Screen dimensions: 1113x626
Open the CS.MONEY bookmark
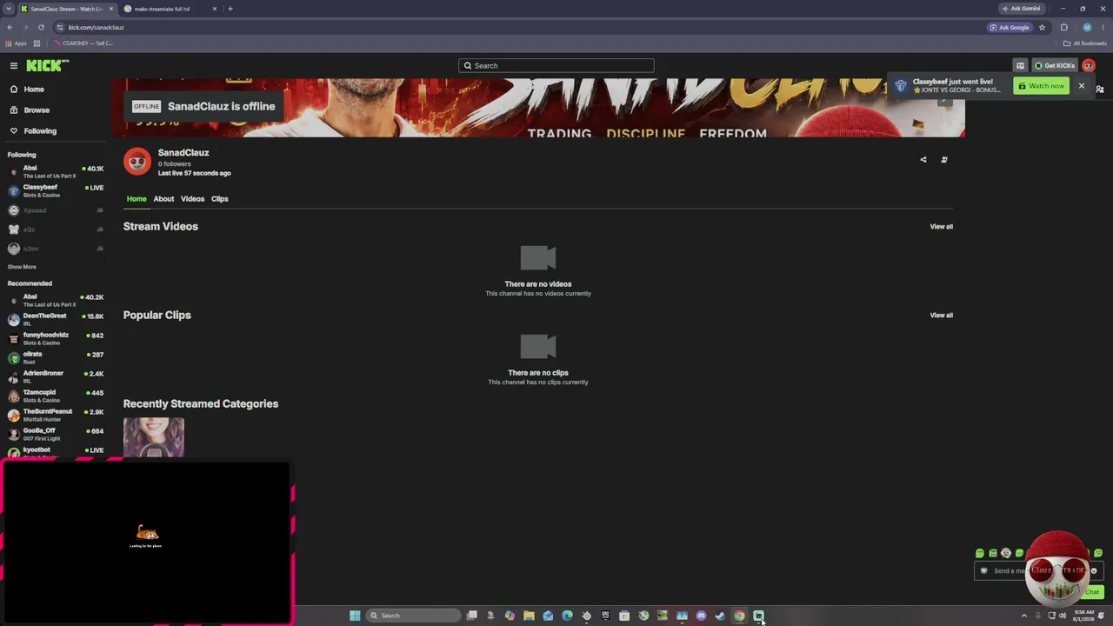pos(83,43)
